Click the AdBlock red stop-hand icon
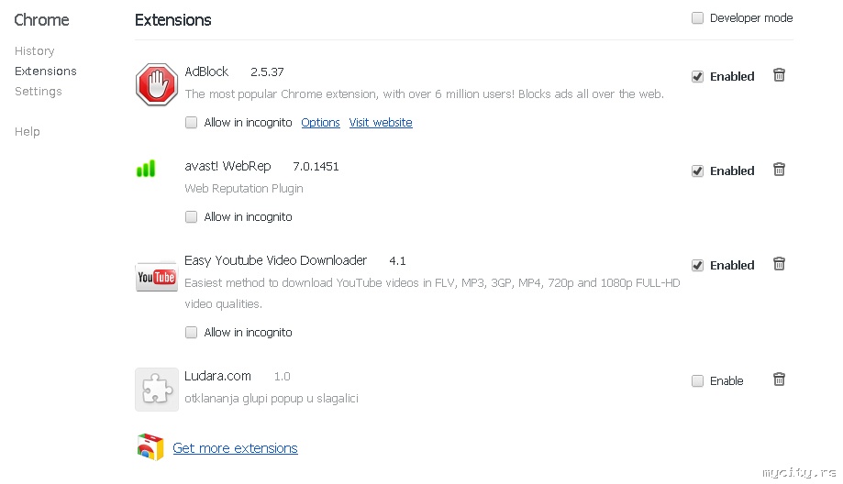This screenshot has width=843, height=484. click(x=156, y=84)
